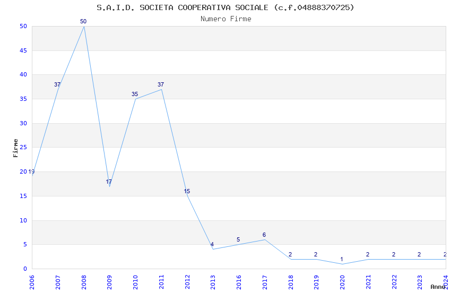Click the Anno x-axis label
The height and width of the screenshot is (292, 451).
click(438, 287)
